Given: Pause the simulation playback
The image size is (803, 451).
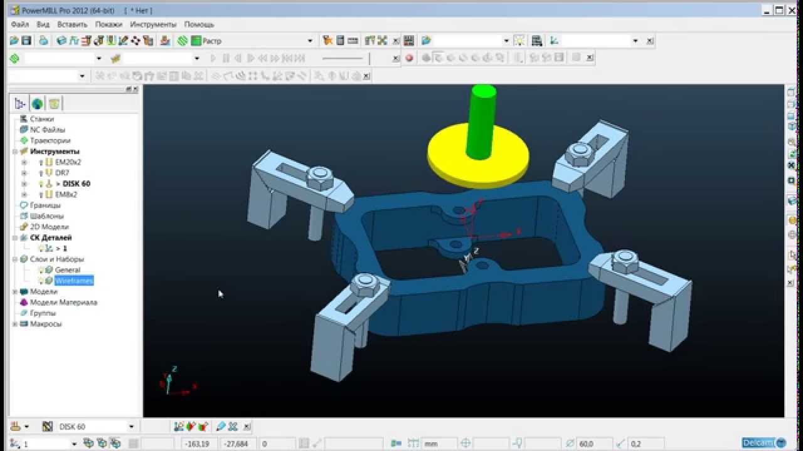Looking at the screenshot, I should 226,58.
